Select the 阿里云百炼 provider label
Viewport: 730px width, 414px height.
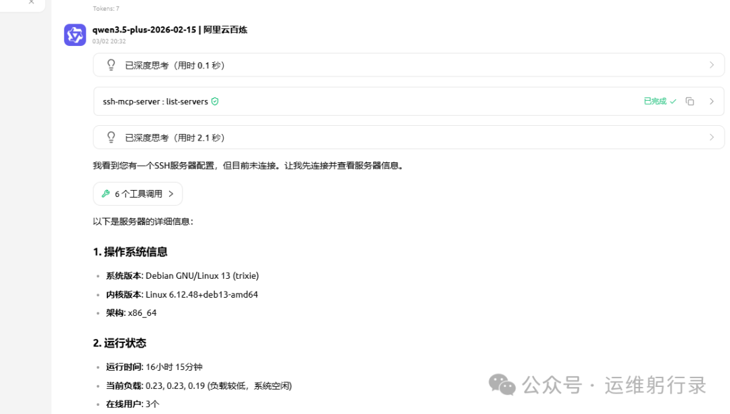tap(225, 30)
